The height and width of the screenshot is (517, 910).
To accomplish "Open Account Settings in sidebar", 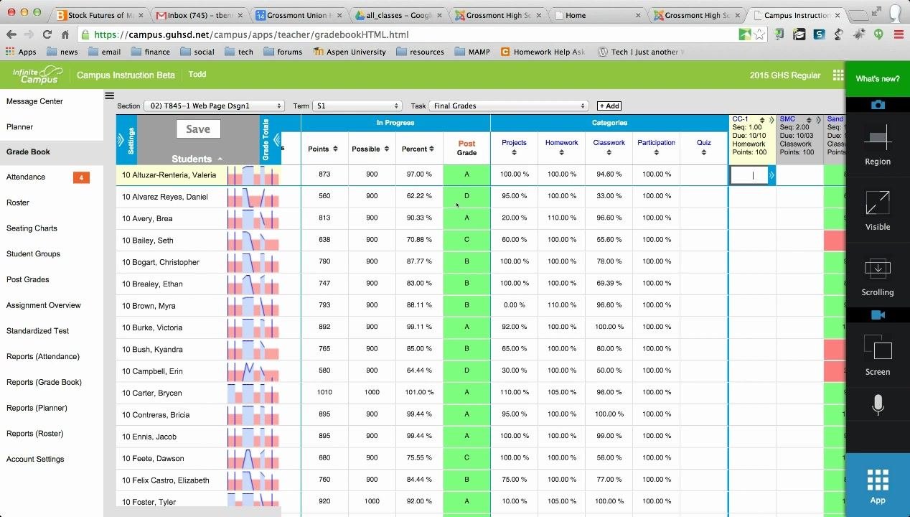I will pyautogui.click(x=35, y=459).
